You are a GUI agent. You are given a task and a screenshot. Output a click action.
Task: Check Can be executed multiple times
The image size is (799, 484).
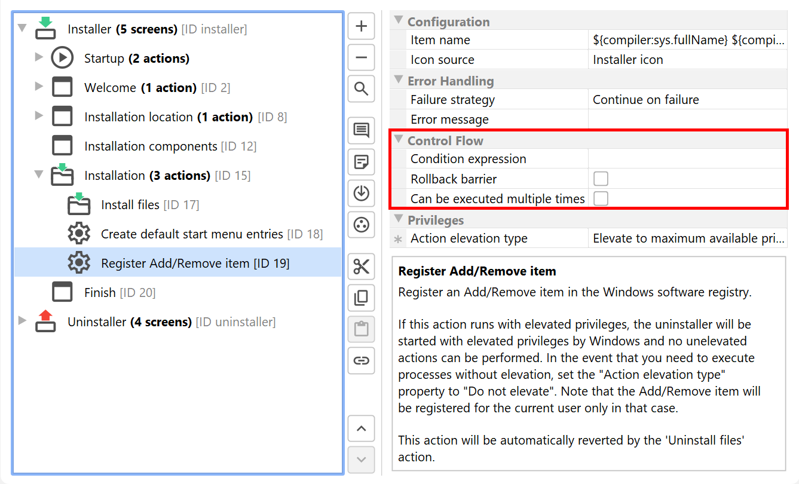601,198
